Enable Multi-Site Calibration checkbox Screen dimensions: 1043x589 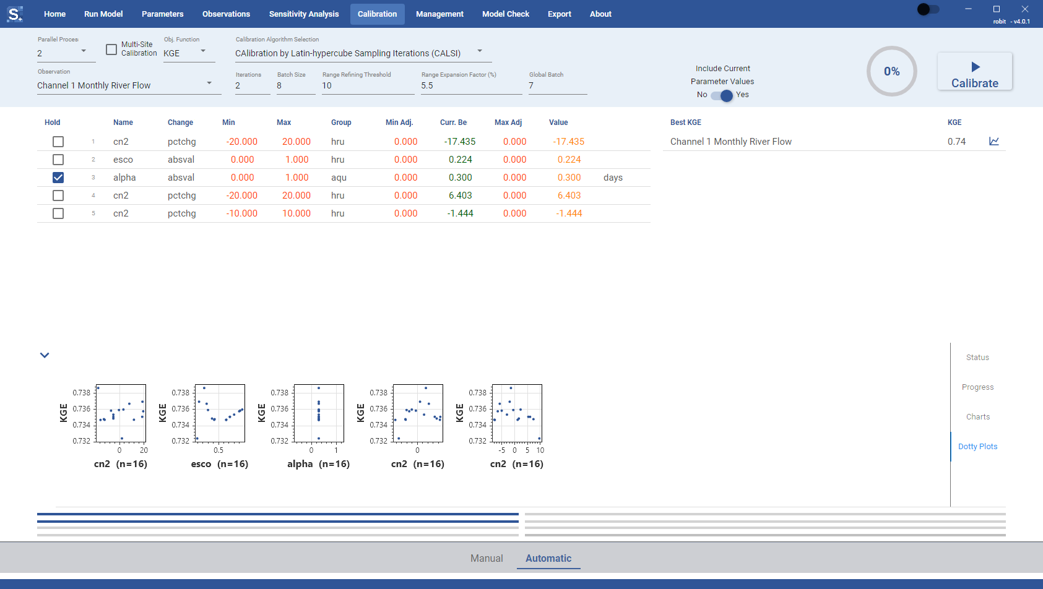pyautogui.click(x=111, y=49)
